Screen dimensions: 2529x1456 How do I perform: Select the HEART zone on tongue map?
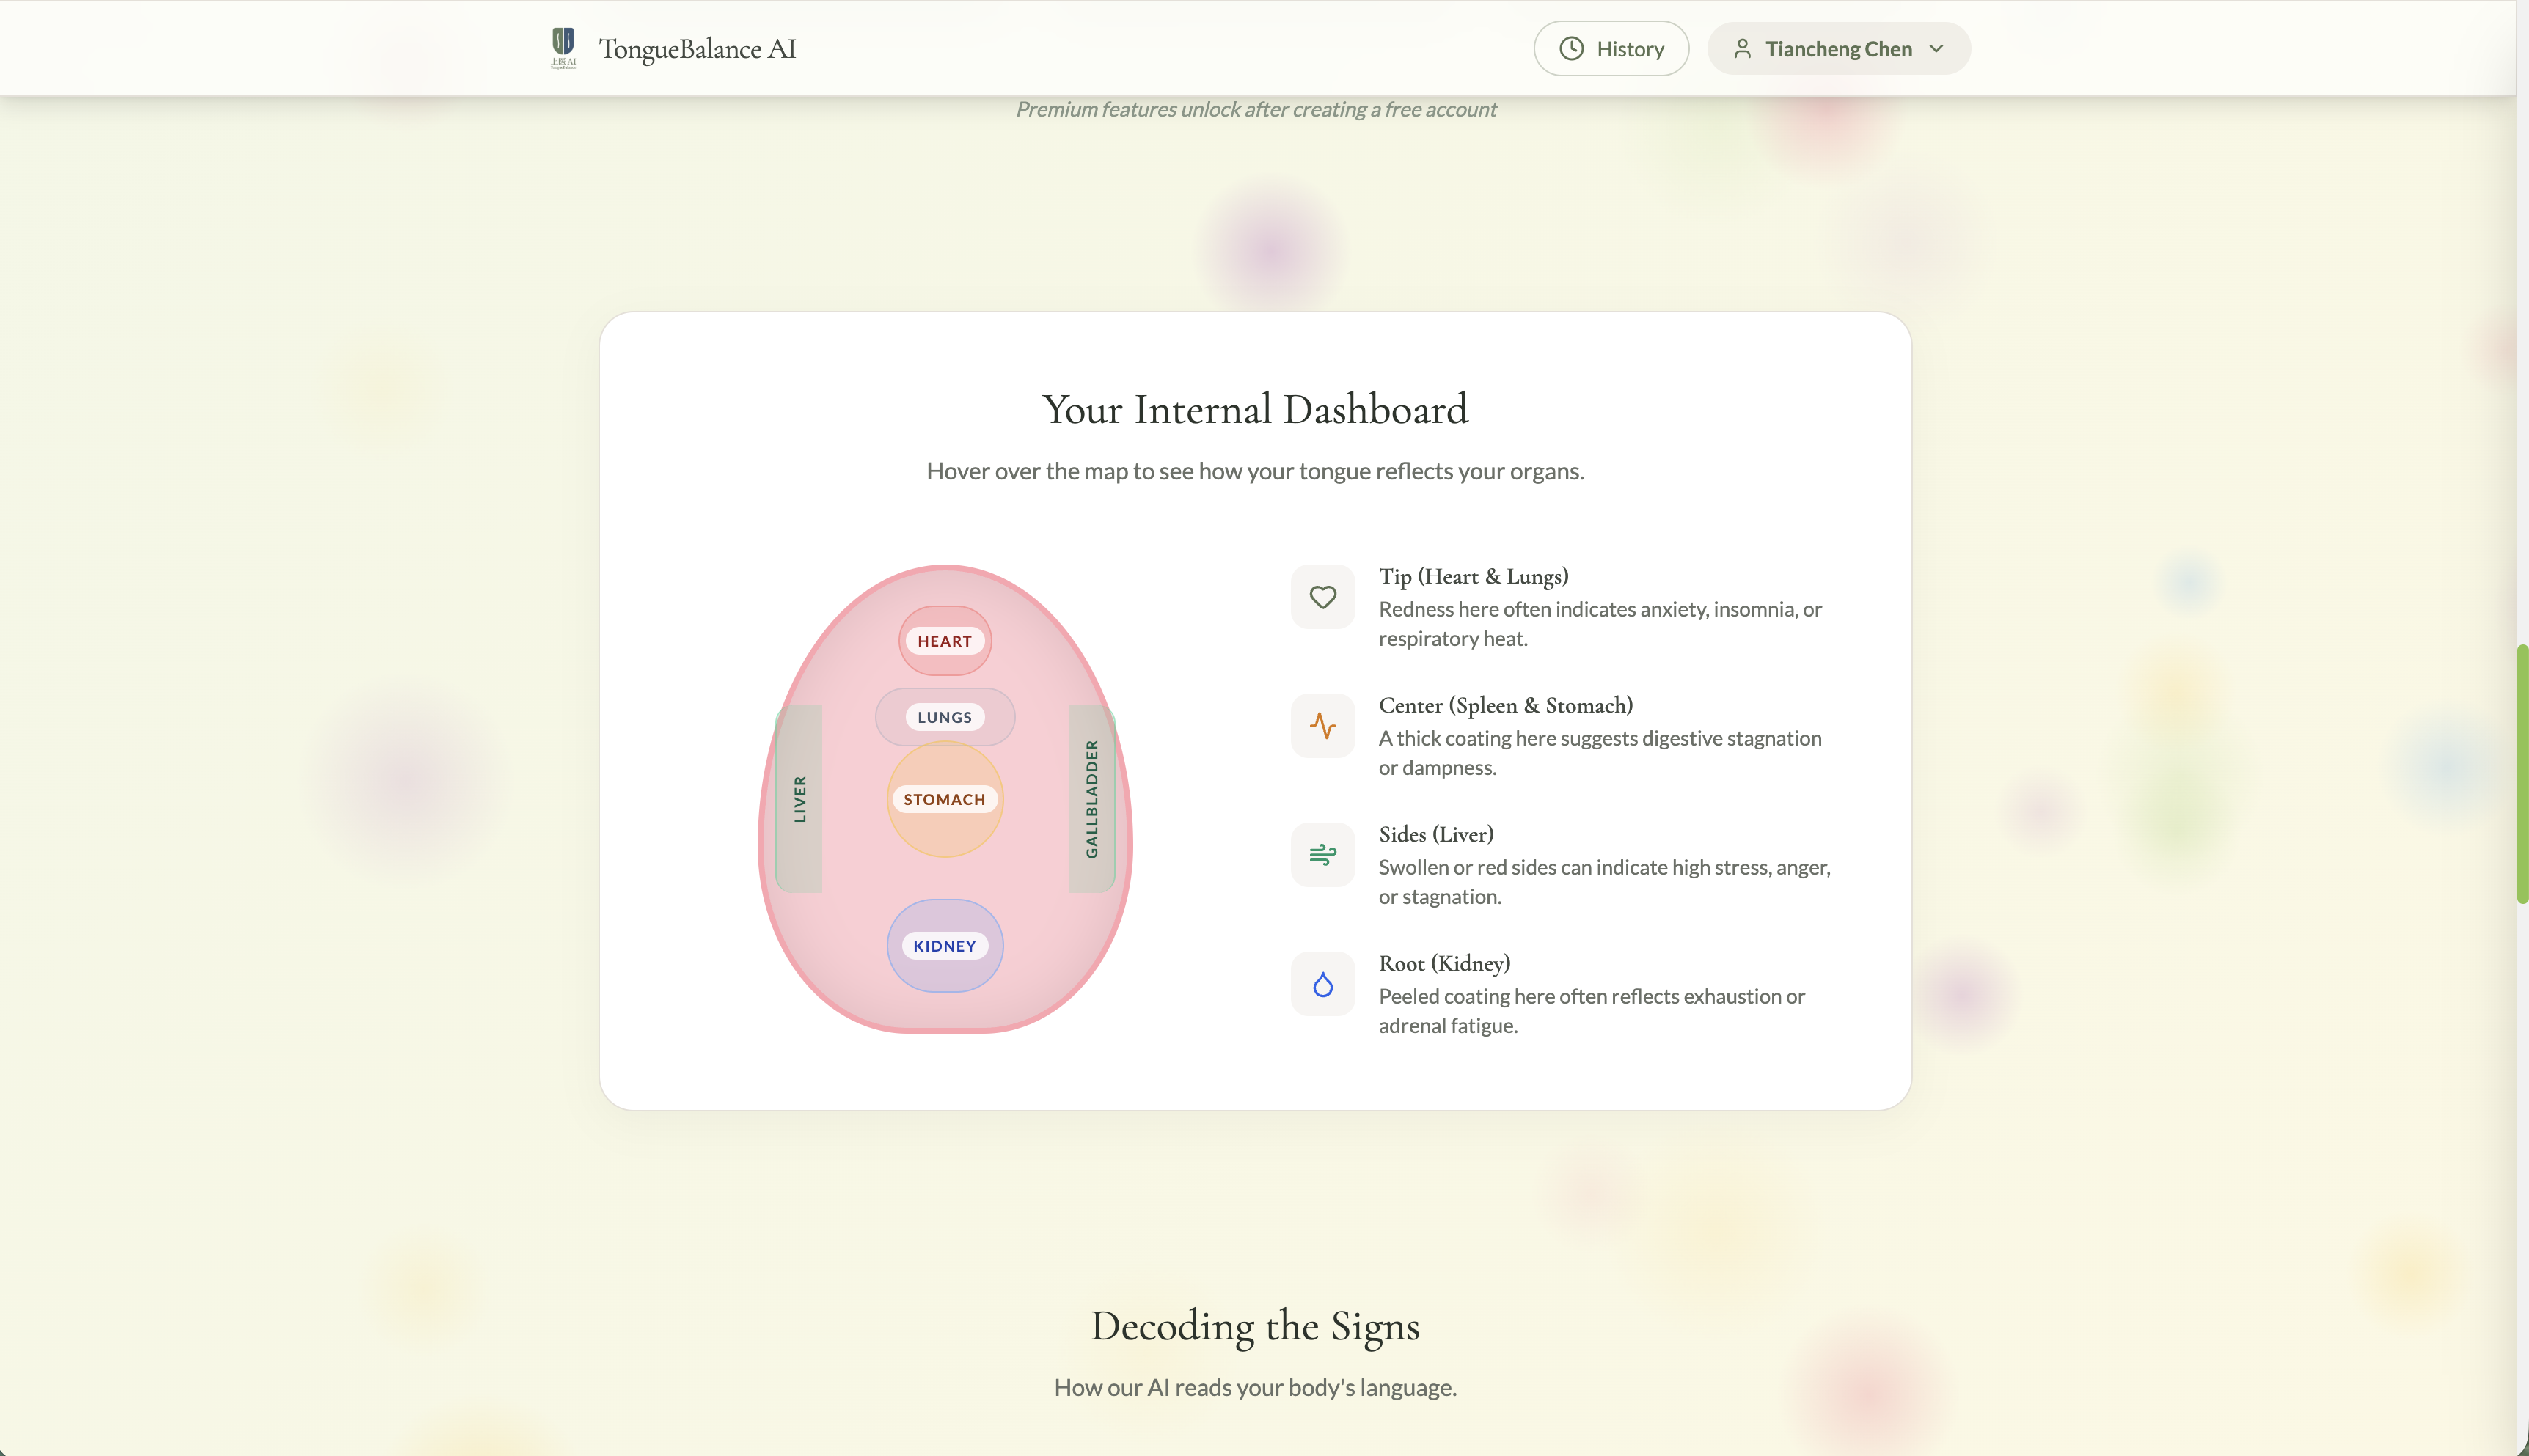(945, 641)
